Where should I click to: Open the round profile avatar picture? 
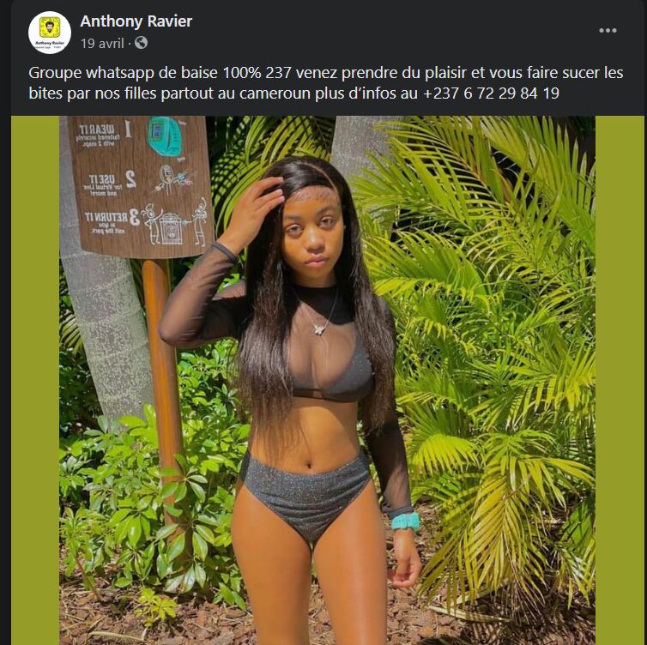(x=50, y=33)
